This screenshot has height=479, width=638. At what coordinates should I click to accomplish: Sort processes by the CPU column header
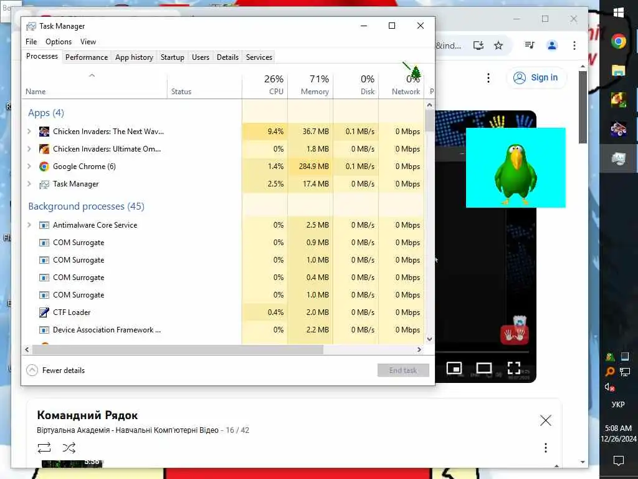pos(265,85)
